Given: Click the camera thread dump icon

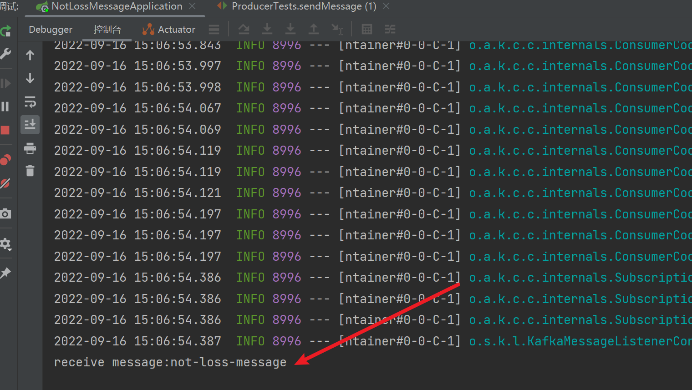Looking at the screenshot, I should [5, 213].
